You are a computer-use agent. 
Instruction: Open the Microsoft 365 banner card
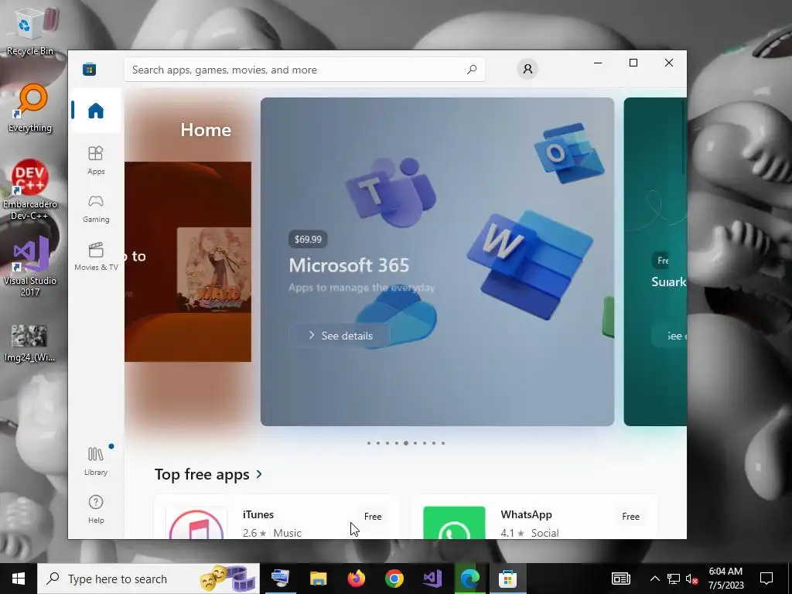tap(438, 261)
